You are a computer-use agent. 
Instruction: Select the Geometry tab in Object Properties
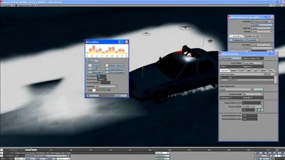coord(224,70)
